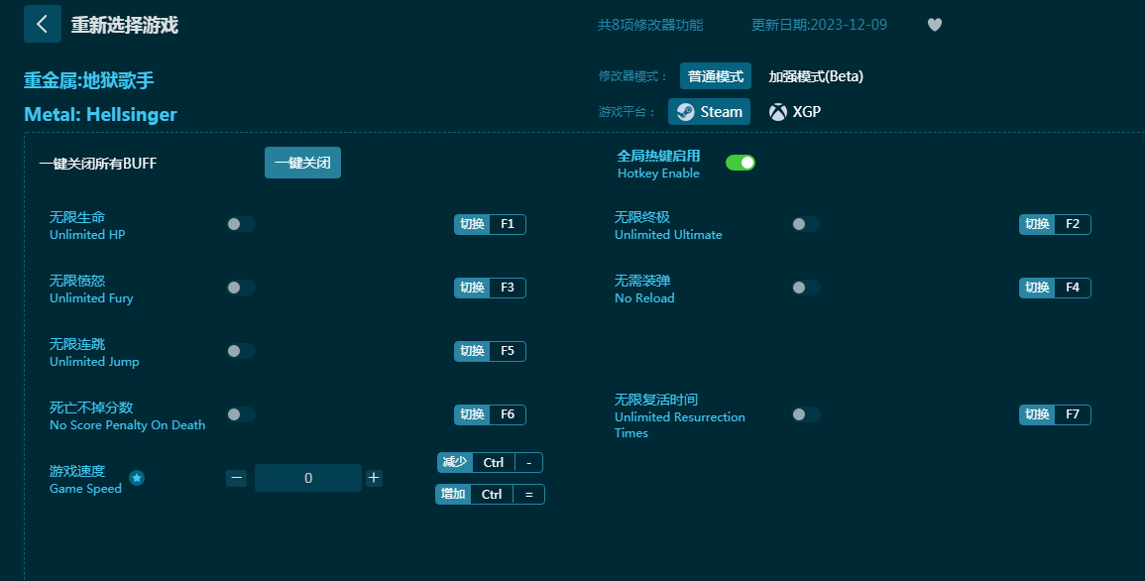Select 加强模式(Beta) trainer mode
The image size is (1145, 581).
click(x=816, y=76)
